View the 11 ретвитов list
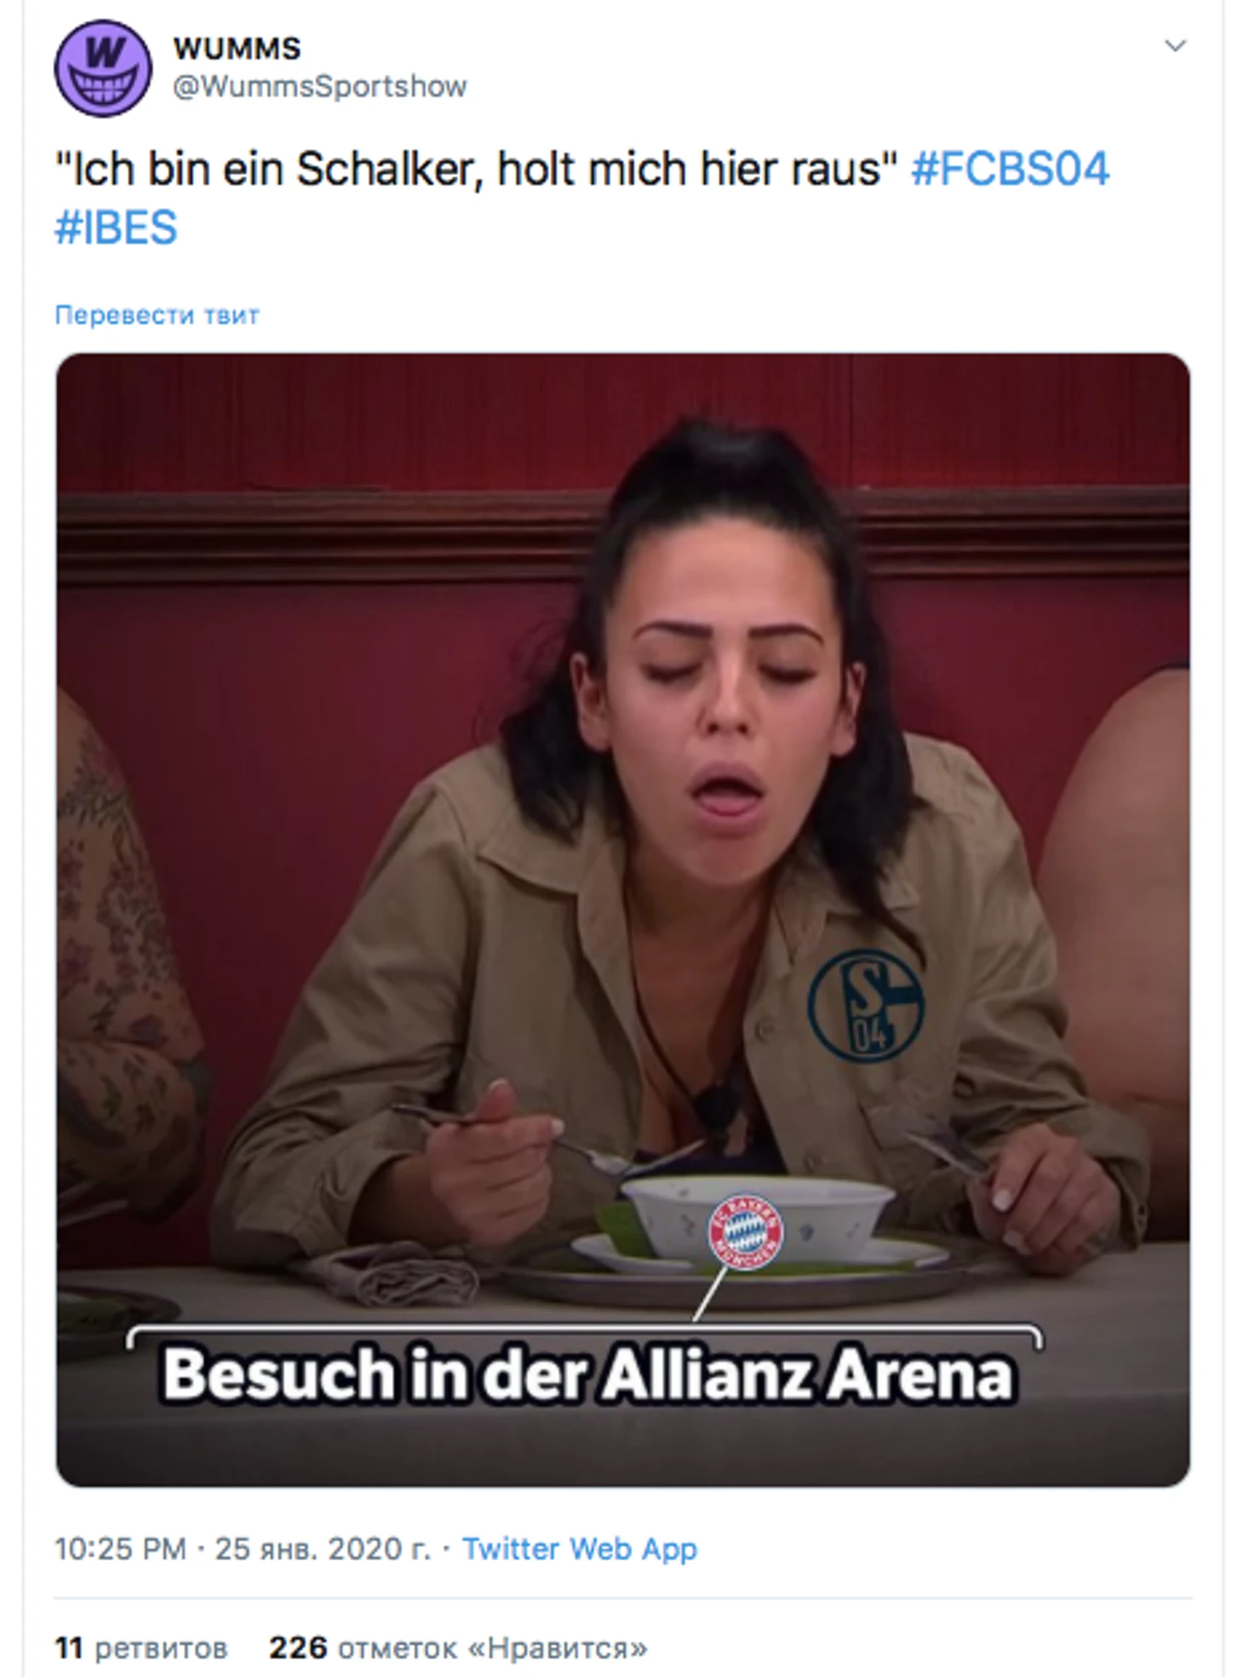Viewport: 1243px width, 1677px height. pos(141,1648)
